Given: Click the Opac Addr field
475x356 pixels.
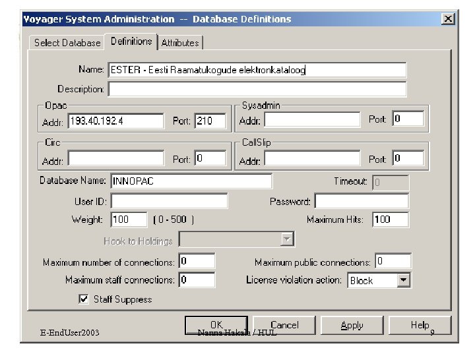Looking at the screenshot, I should (x=115, y=121).
